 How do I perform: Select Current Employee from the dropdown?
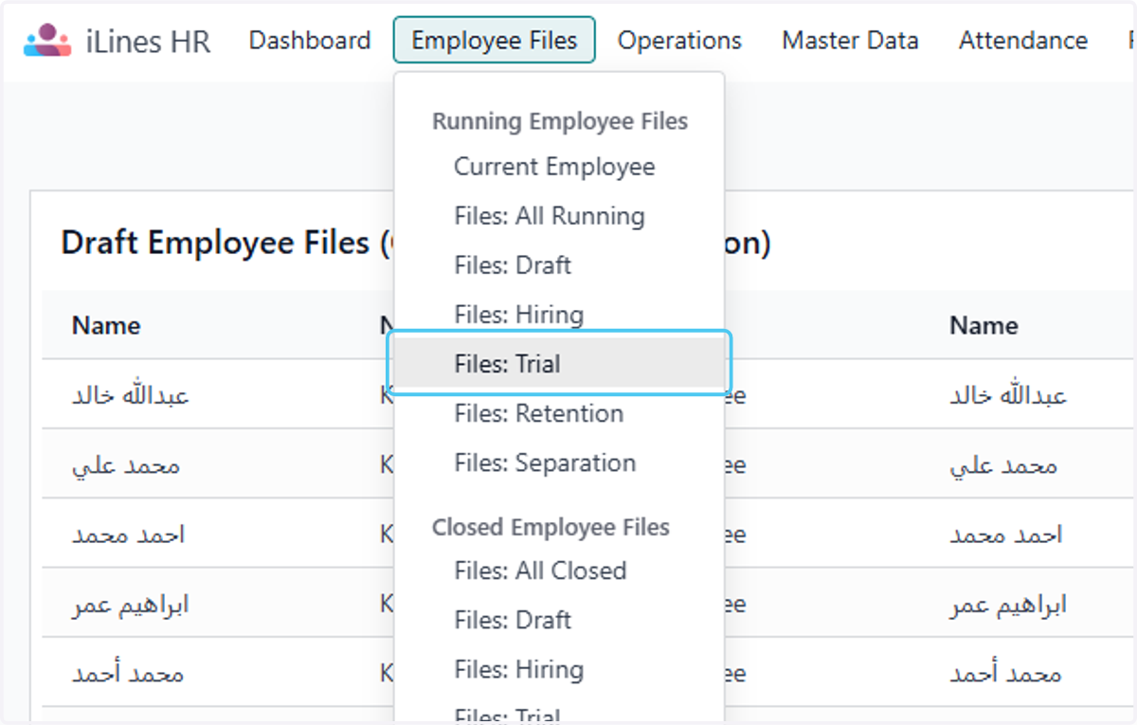click(x=554, y=167)
